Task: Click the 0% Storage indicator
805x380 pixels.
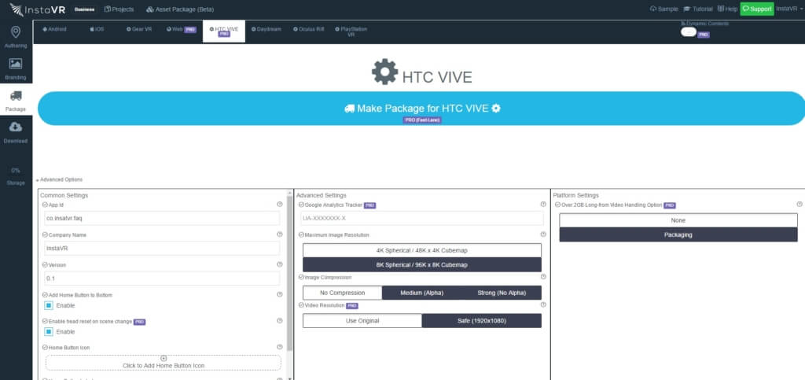Action: 16,176
